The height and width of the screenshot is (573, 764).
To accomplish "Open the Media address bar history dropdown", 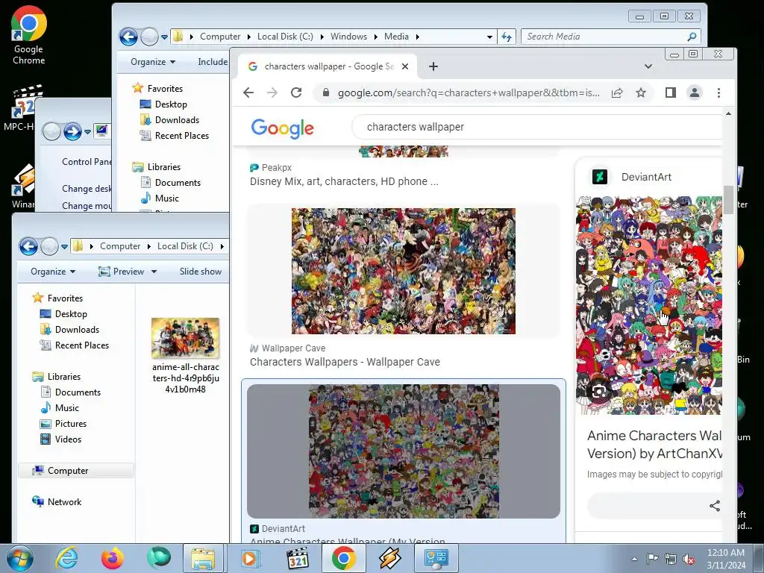I will (489, 37).
